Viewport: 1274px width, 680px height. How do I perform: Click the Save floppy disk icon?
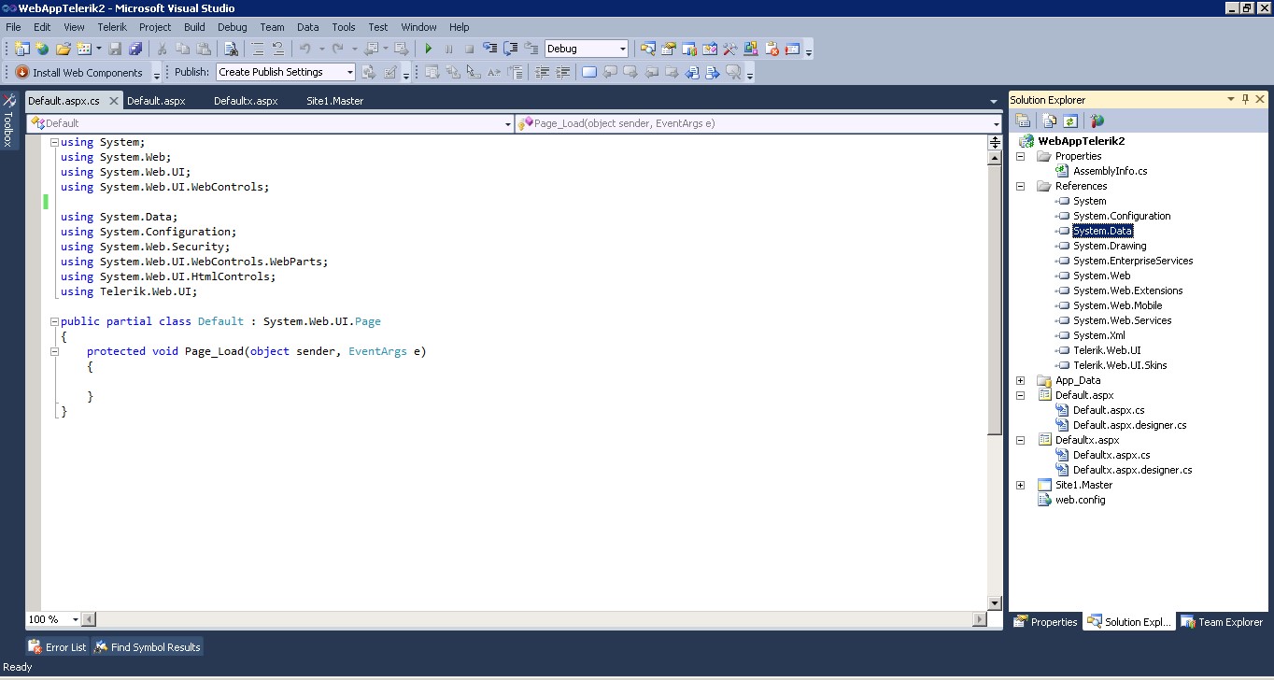(116, 49)
